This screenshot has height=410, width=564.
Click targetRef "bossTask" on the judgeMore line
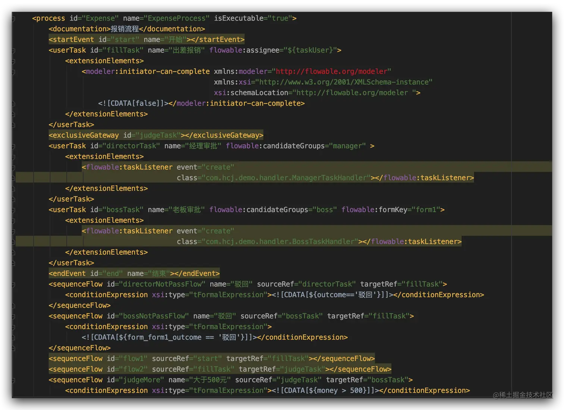tap(388, 380)
